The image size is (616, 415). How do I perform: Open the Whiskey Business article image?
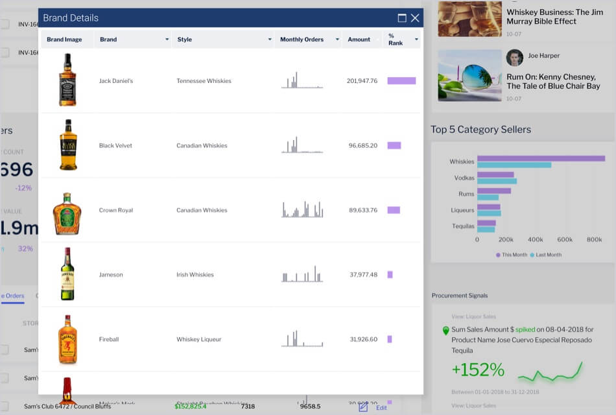(x=469, y=19)
